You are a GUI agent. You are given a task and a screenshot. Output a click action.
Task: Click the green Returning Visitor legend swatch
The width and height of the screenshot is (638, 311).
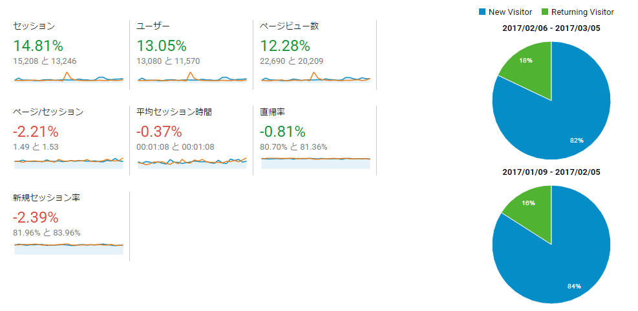tap(545, 12)
